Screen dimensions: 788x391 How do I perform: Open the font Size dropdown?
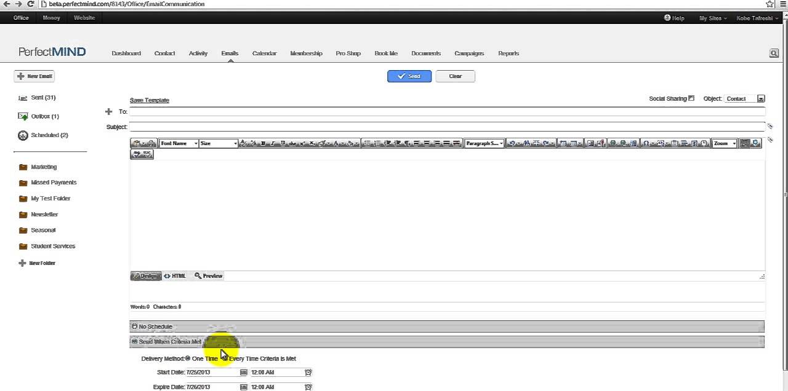(218, 143)
